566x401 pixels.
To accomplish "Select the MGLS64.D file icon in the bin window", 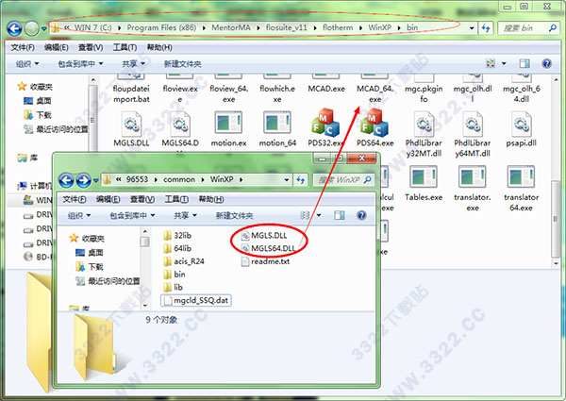I will 180,125.
